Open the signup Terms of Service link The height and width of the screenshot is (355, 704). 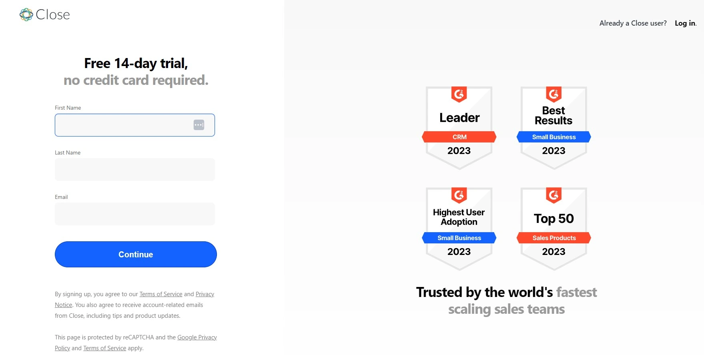click(x=161, y=294)
